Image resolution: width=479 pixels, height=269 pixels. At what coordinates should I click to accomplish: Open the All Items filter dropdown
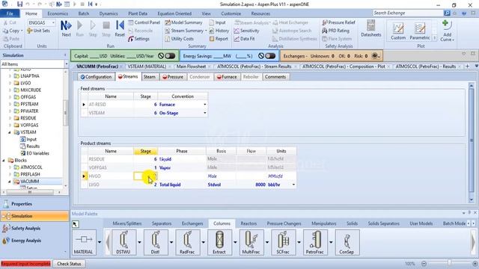[67, 64]
